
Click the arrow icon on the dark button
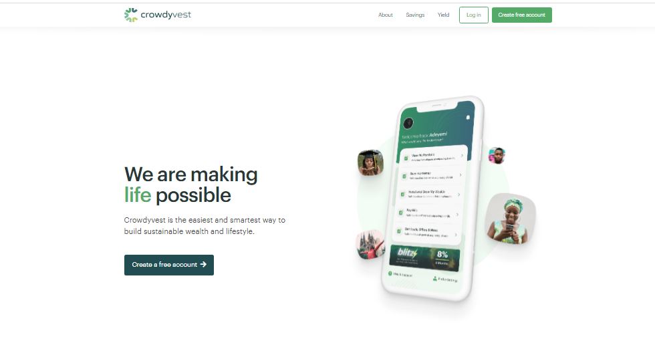coord(203,265)
